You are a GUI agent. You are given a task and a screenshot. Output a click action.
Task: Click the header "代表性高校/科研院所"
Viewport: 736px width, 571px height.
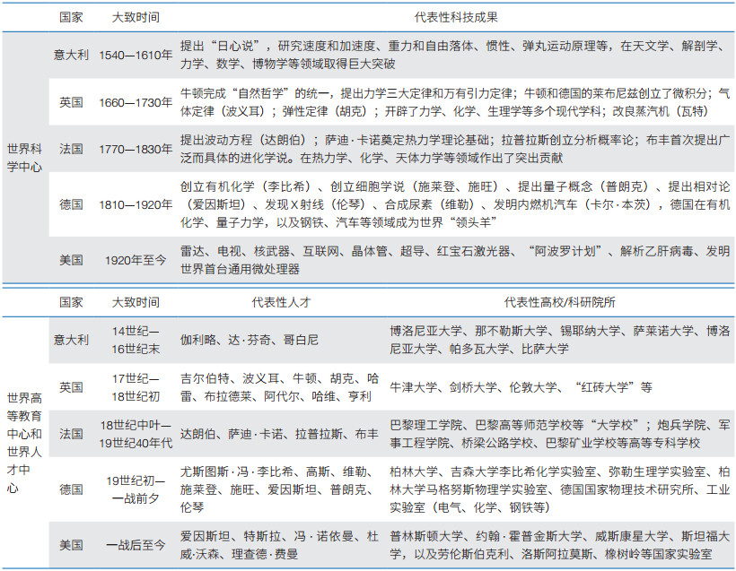(559, 302)
